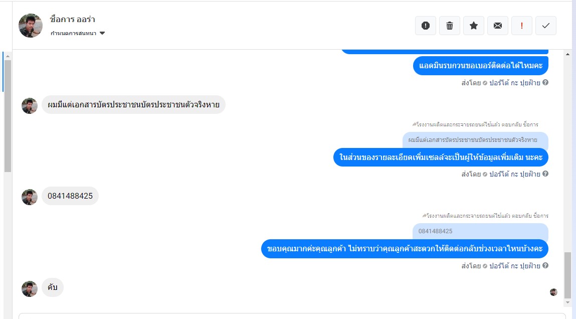Image resolution: width=576 pixels, height=319 pixels.
Task: Mark conversation unread with envelope icon
Action: click(x=498, y=26)
